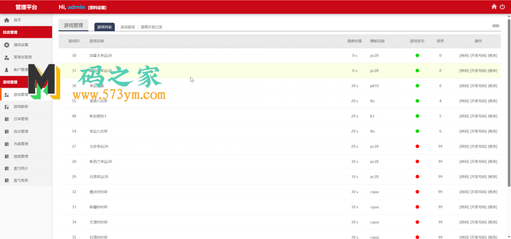This screenshot has width=511, height=239.
Task: Click the person icon for 账户管理
Action: [x=6, y=70]
